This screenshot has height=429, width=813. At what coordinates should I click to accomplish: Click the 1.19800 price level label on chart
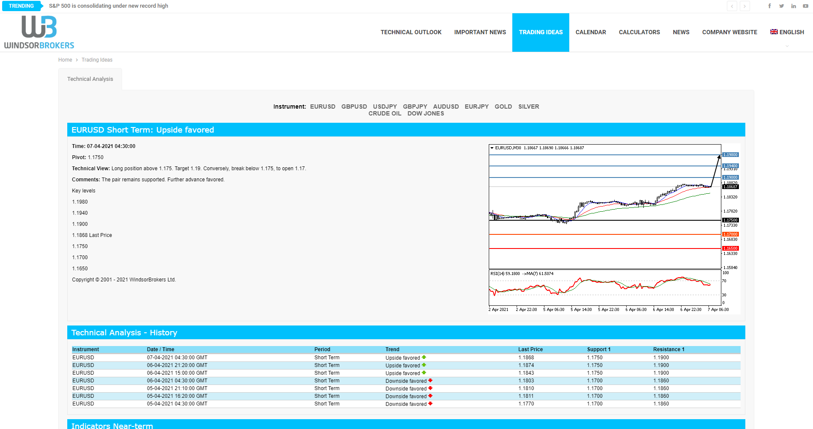coord(730,154)
